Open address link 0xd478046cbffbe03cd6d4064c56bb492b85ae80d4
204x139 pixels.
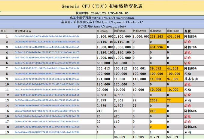(x=47, y=36)
